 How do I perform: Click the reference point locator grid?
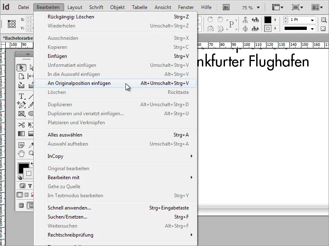coord(12,24)
